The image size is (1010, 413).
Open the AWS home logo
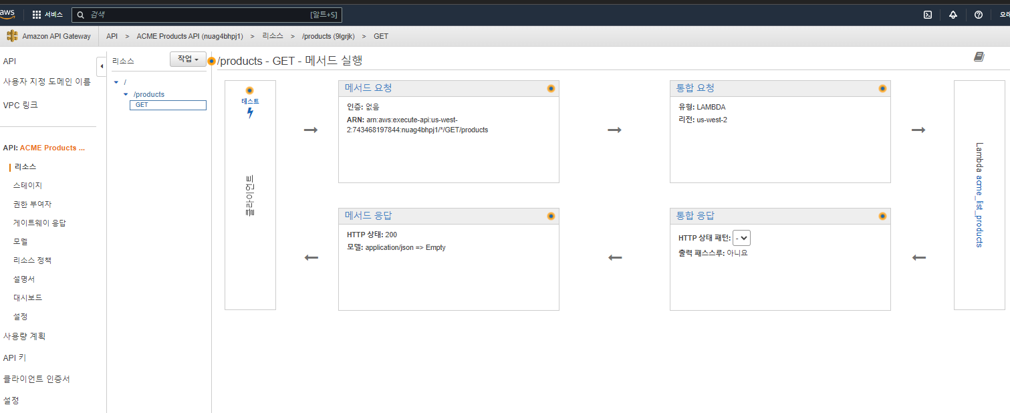coord(7,14)
